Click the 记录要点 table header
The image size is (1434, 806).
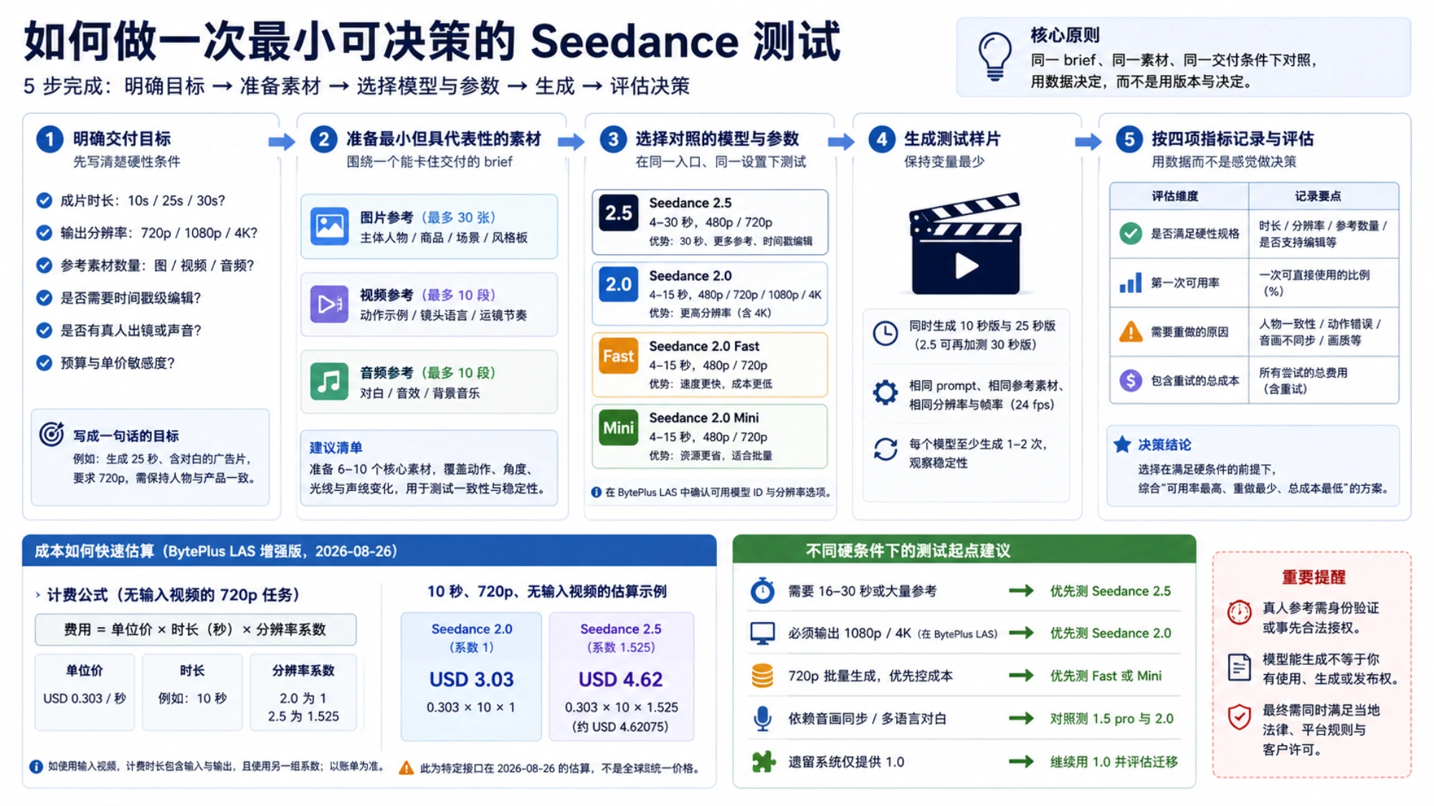click(x=1324, y=196)
